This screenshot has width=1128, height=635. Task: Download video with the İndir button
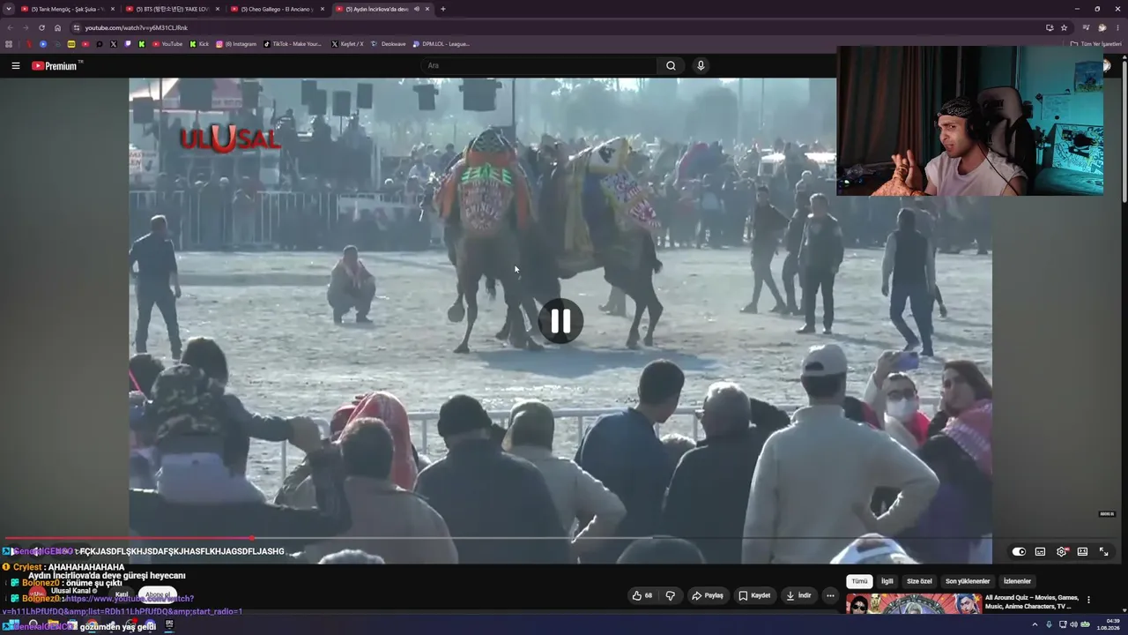click(798, 595)
